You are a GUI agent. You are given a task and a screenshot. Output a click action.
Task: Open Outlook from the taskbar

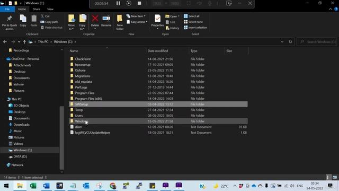pyautogui.click(x=86, y=186)
